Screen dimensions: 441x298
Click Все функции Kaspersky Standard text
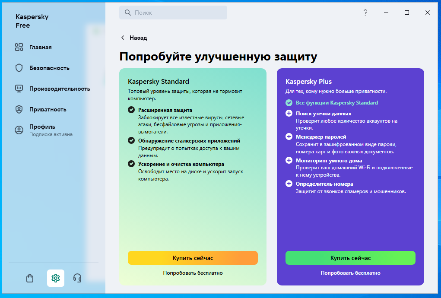pyautogui.click(x=337, y=103)
